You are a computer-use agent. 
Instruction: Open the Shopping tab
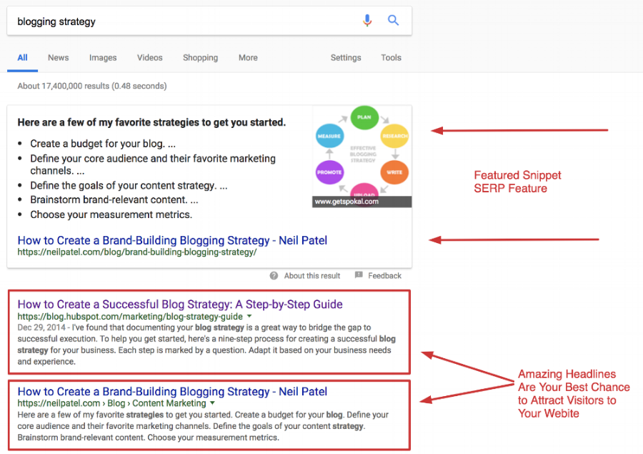coord(200,58)
